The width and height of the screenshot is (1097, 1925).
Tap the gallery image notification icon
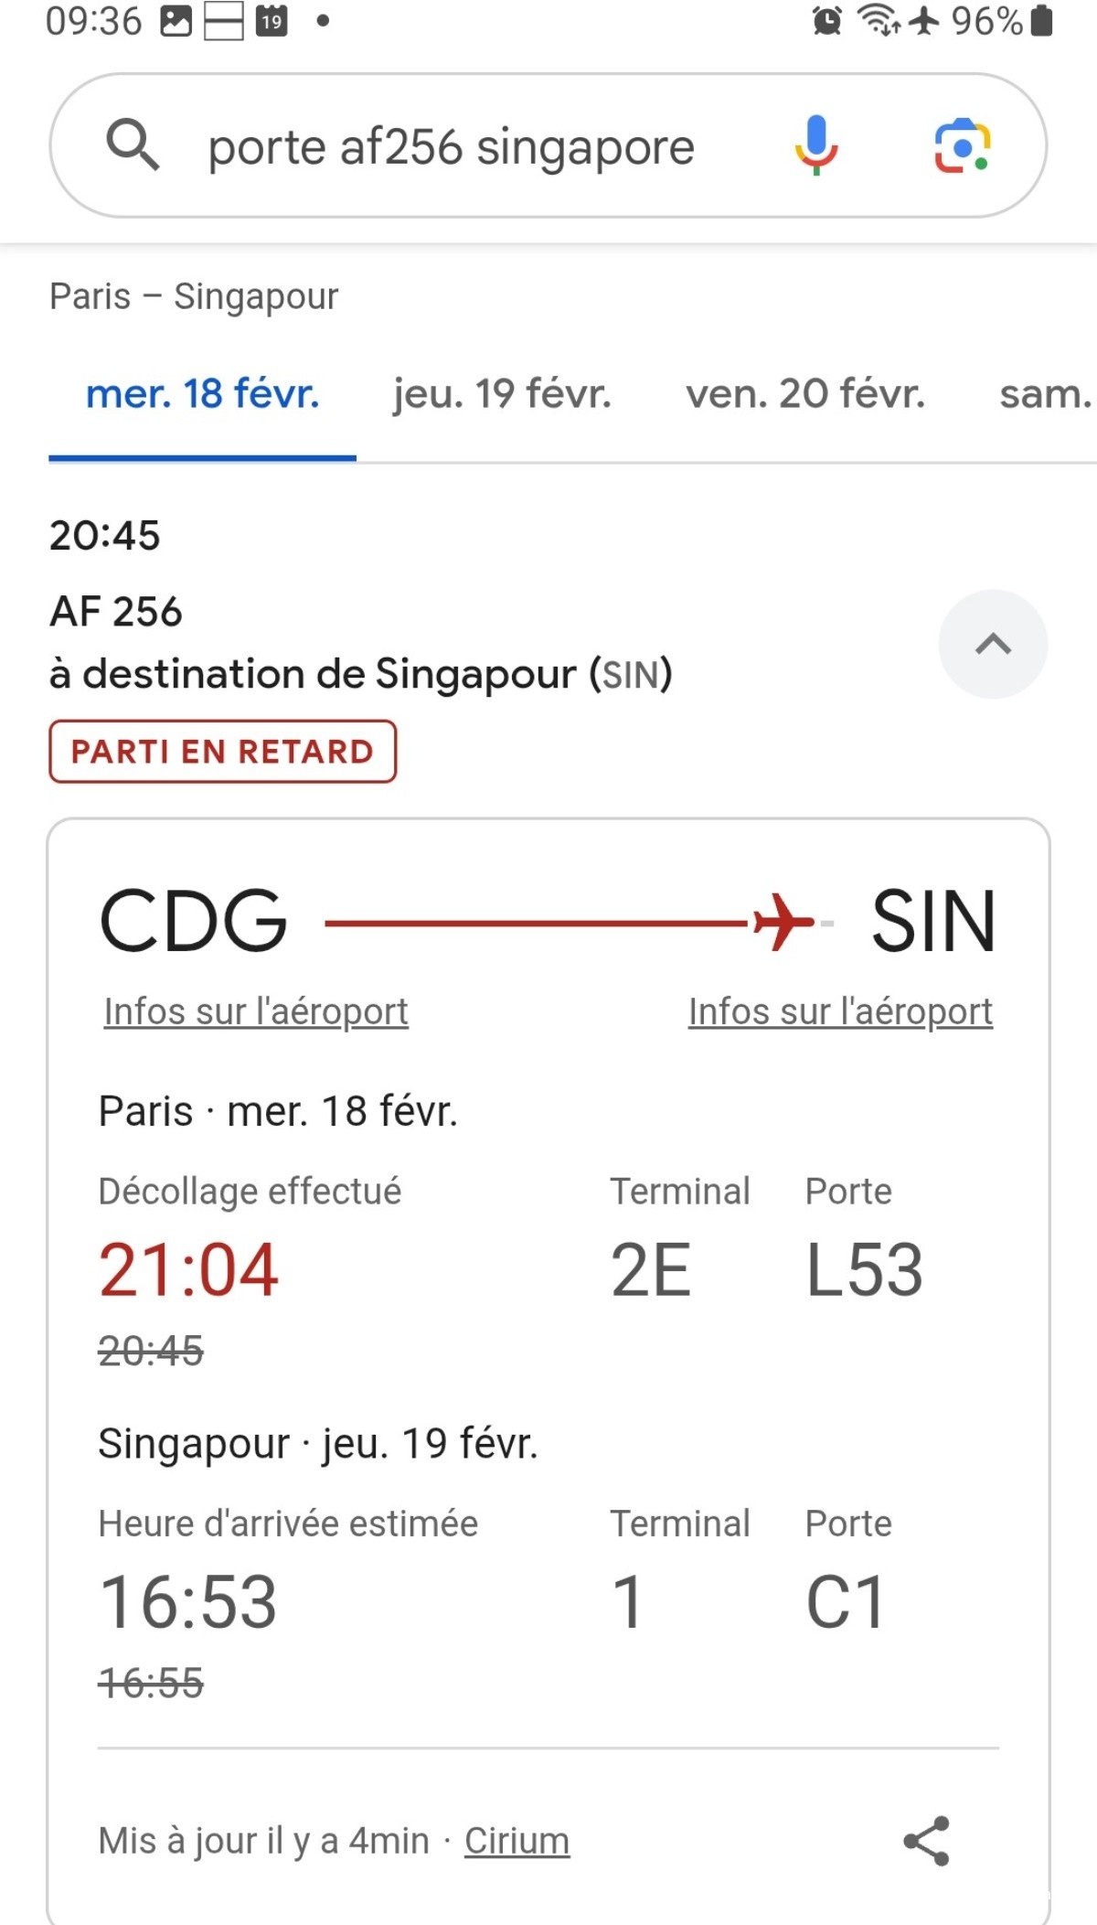click(x=176, y=20)
